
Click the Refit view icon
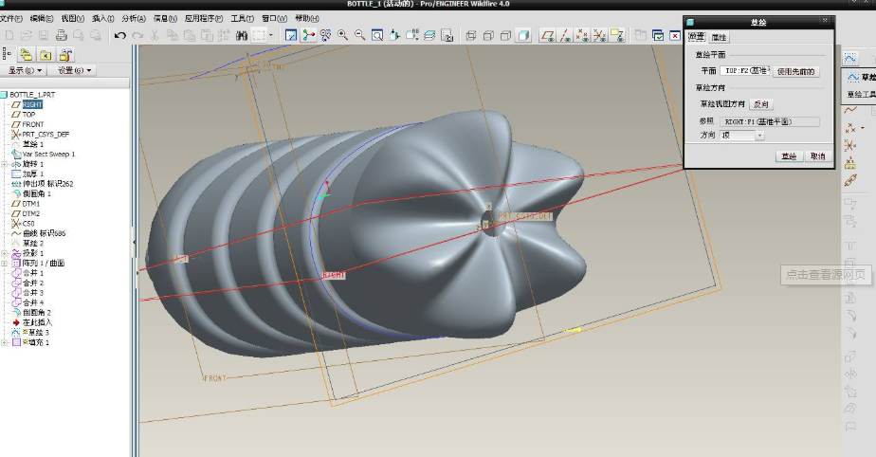376,35
